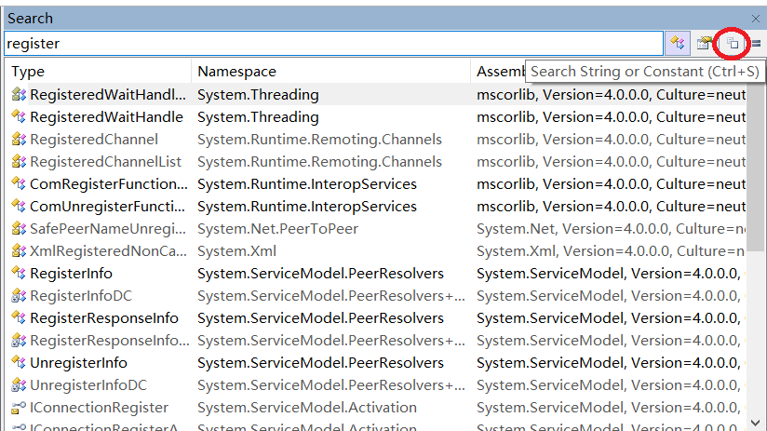Click the class icon next to RegisterInfo
Viewport: 767px width, 431px height.
click(x=18, y=274)
